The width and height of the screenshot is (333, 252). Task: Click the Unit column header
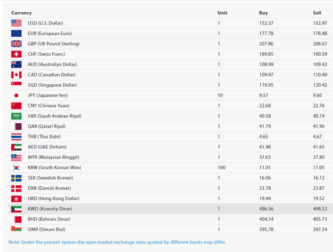[x=222, y=13]
